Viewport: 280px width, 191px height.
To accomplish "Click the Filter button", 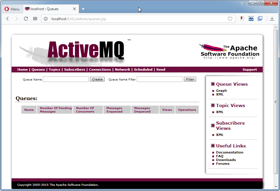I will point(190,79).
